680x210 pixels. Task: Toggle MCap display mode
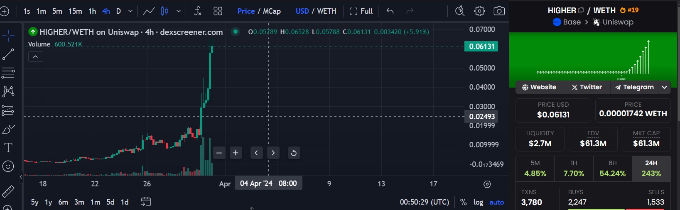[x=272, y=11]
